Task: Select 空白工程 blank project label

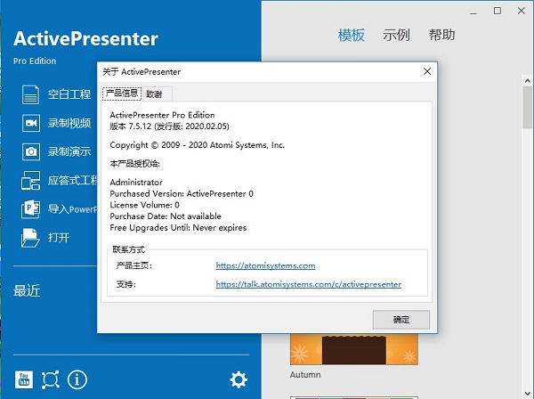Action: pos(69,94)
